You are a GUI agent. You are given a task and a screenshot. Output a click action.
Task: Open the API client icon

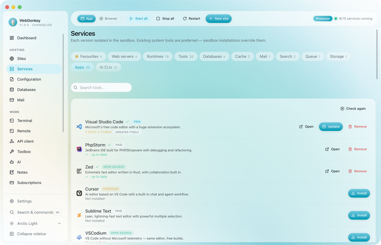click(12, 141)
